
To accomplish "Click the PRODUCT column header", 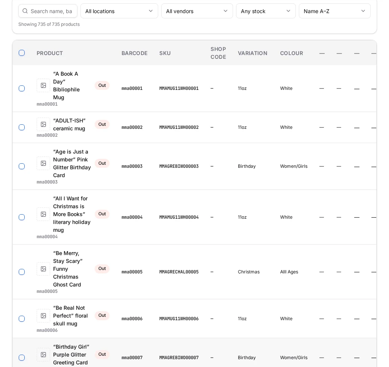I will pyautogui.click(x=50, y=53).
